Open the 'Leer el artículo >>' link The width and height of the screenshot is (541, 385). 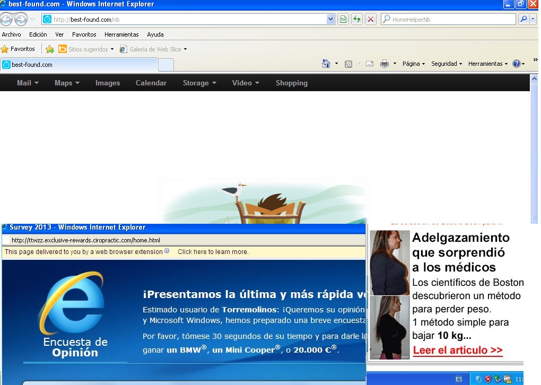pos(458,350)
